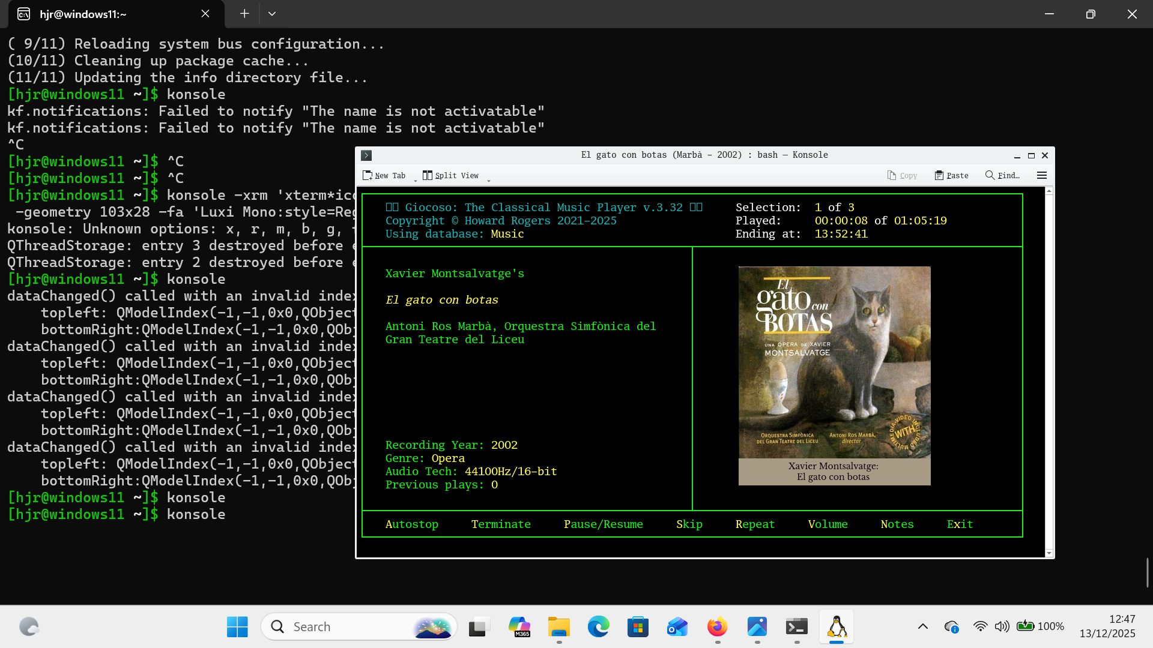
Task: Open the WSL penguin icon in taskbar
Action: 836,626
